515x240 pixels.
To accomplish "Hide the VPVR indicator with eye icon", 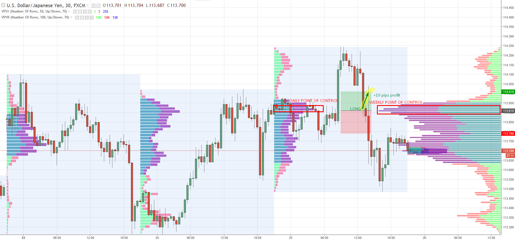I will (77, 18).
